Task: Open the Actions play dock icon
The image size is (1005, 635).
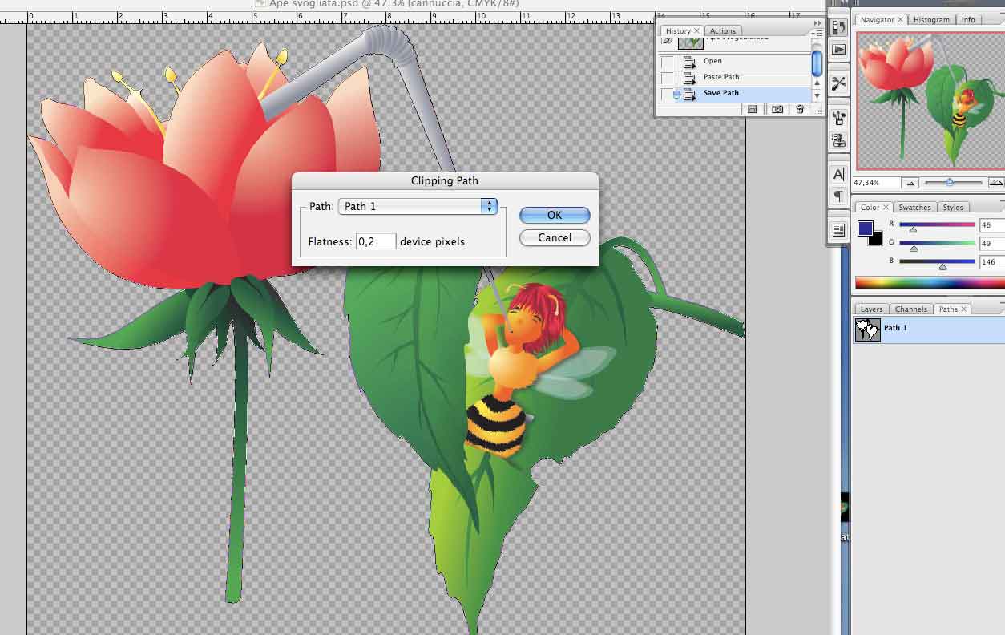Action: (x=838, y=49)
